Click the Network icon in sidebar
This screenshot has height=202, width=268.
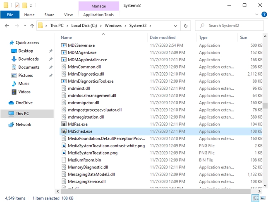click(11, 125)
